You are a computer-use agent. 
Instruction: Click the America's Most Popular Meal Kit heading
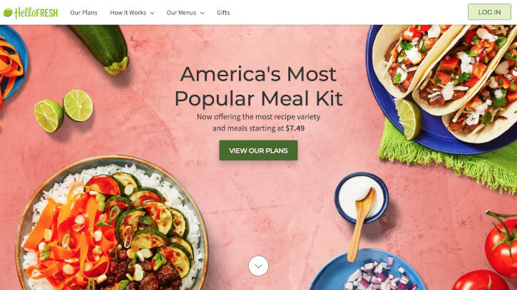pos(258,86)
